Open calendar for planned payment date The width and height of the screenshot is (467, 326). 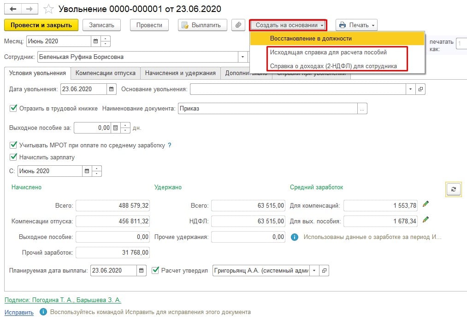[142, 270]
